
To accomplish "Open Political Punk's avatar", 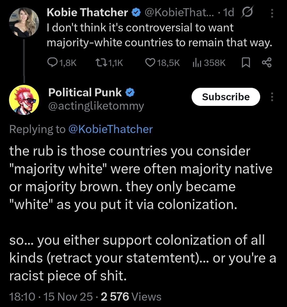I will pos(24,100).
